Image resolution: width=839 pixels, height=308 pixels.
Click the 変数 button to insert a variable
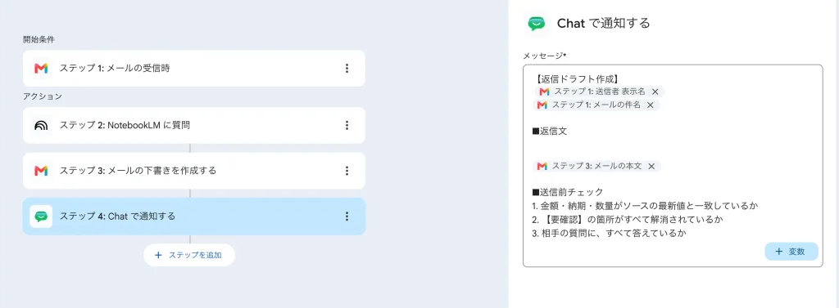(x=791, y=252)
